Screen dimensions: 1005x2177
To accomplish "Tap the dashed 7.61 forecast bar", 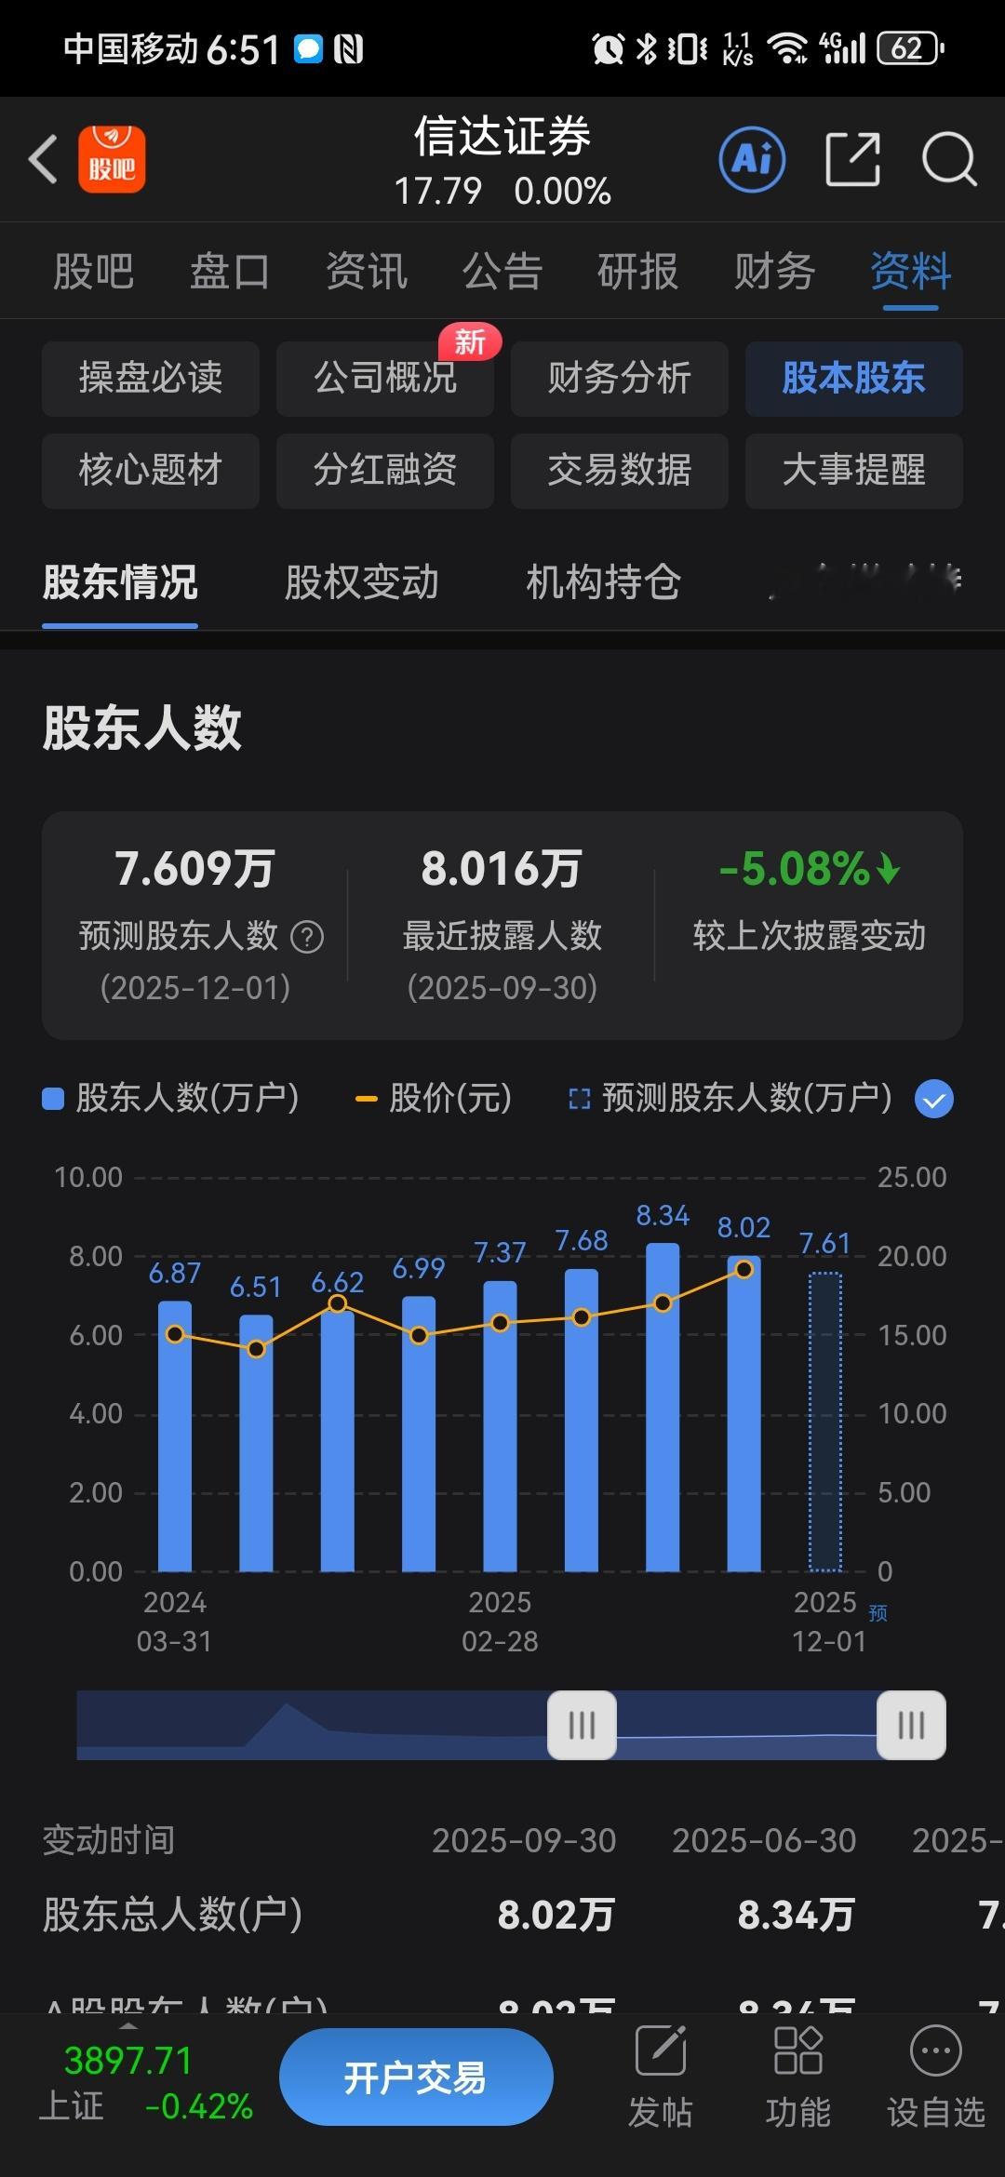I will pos(824,1422).
